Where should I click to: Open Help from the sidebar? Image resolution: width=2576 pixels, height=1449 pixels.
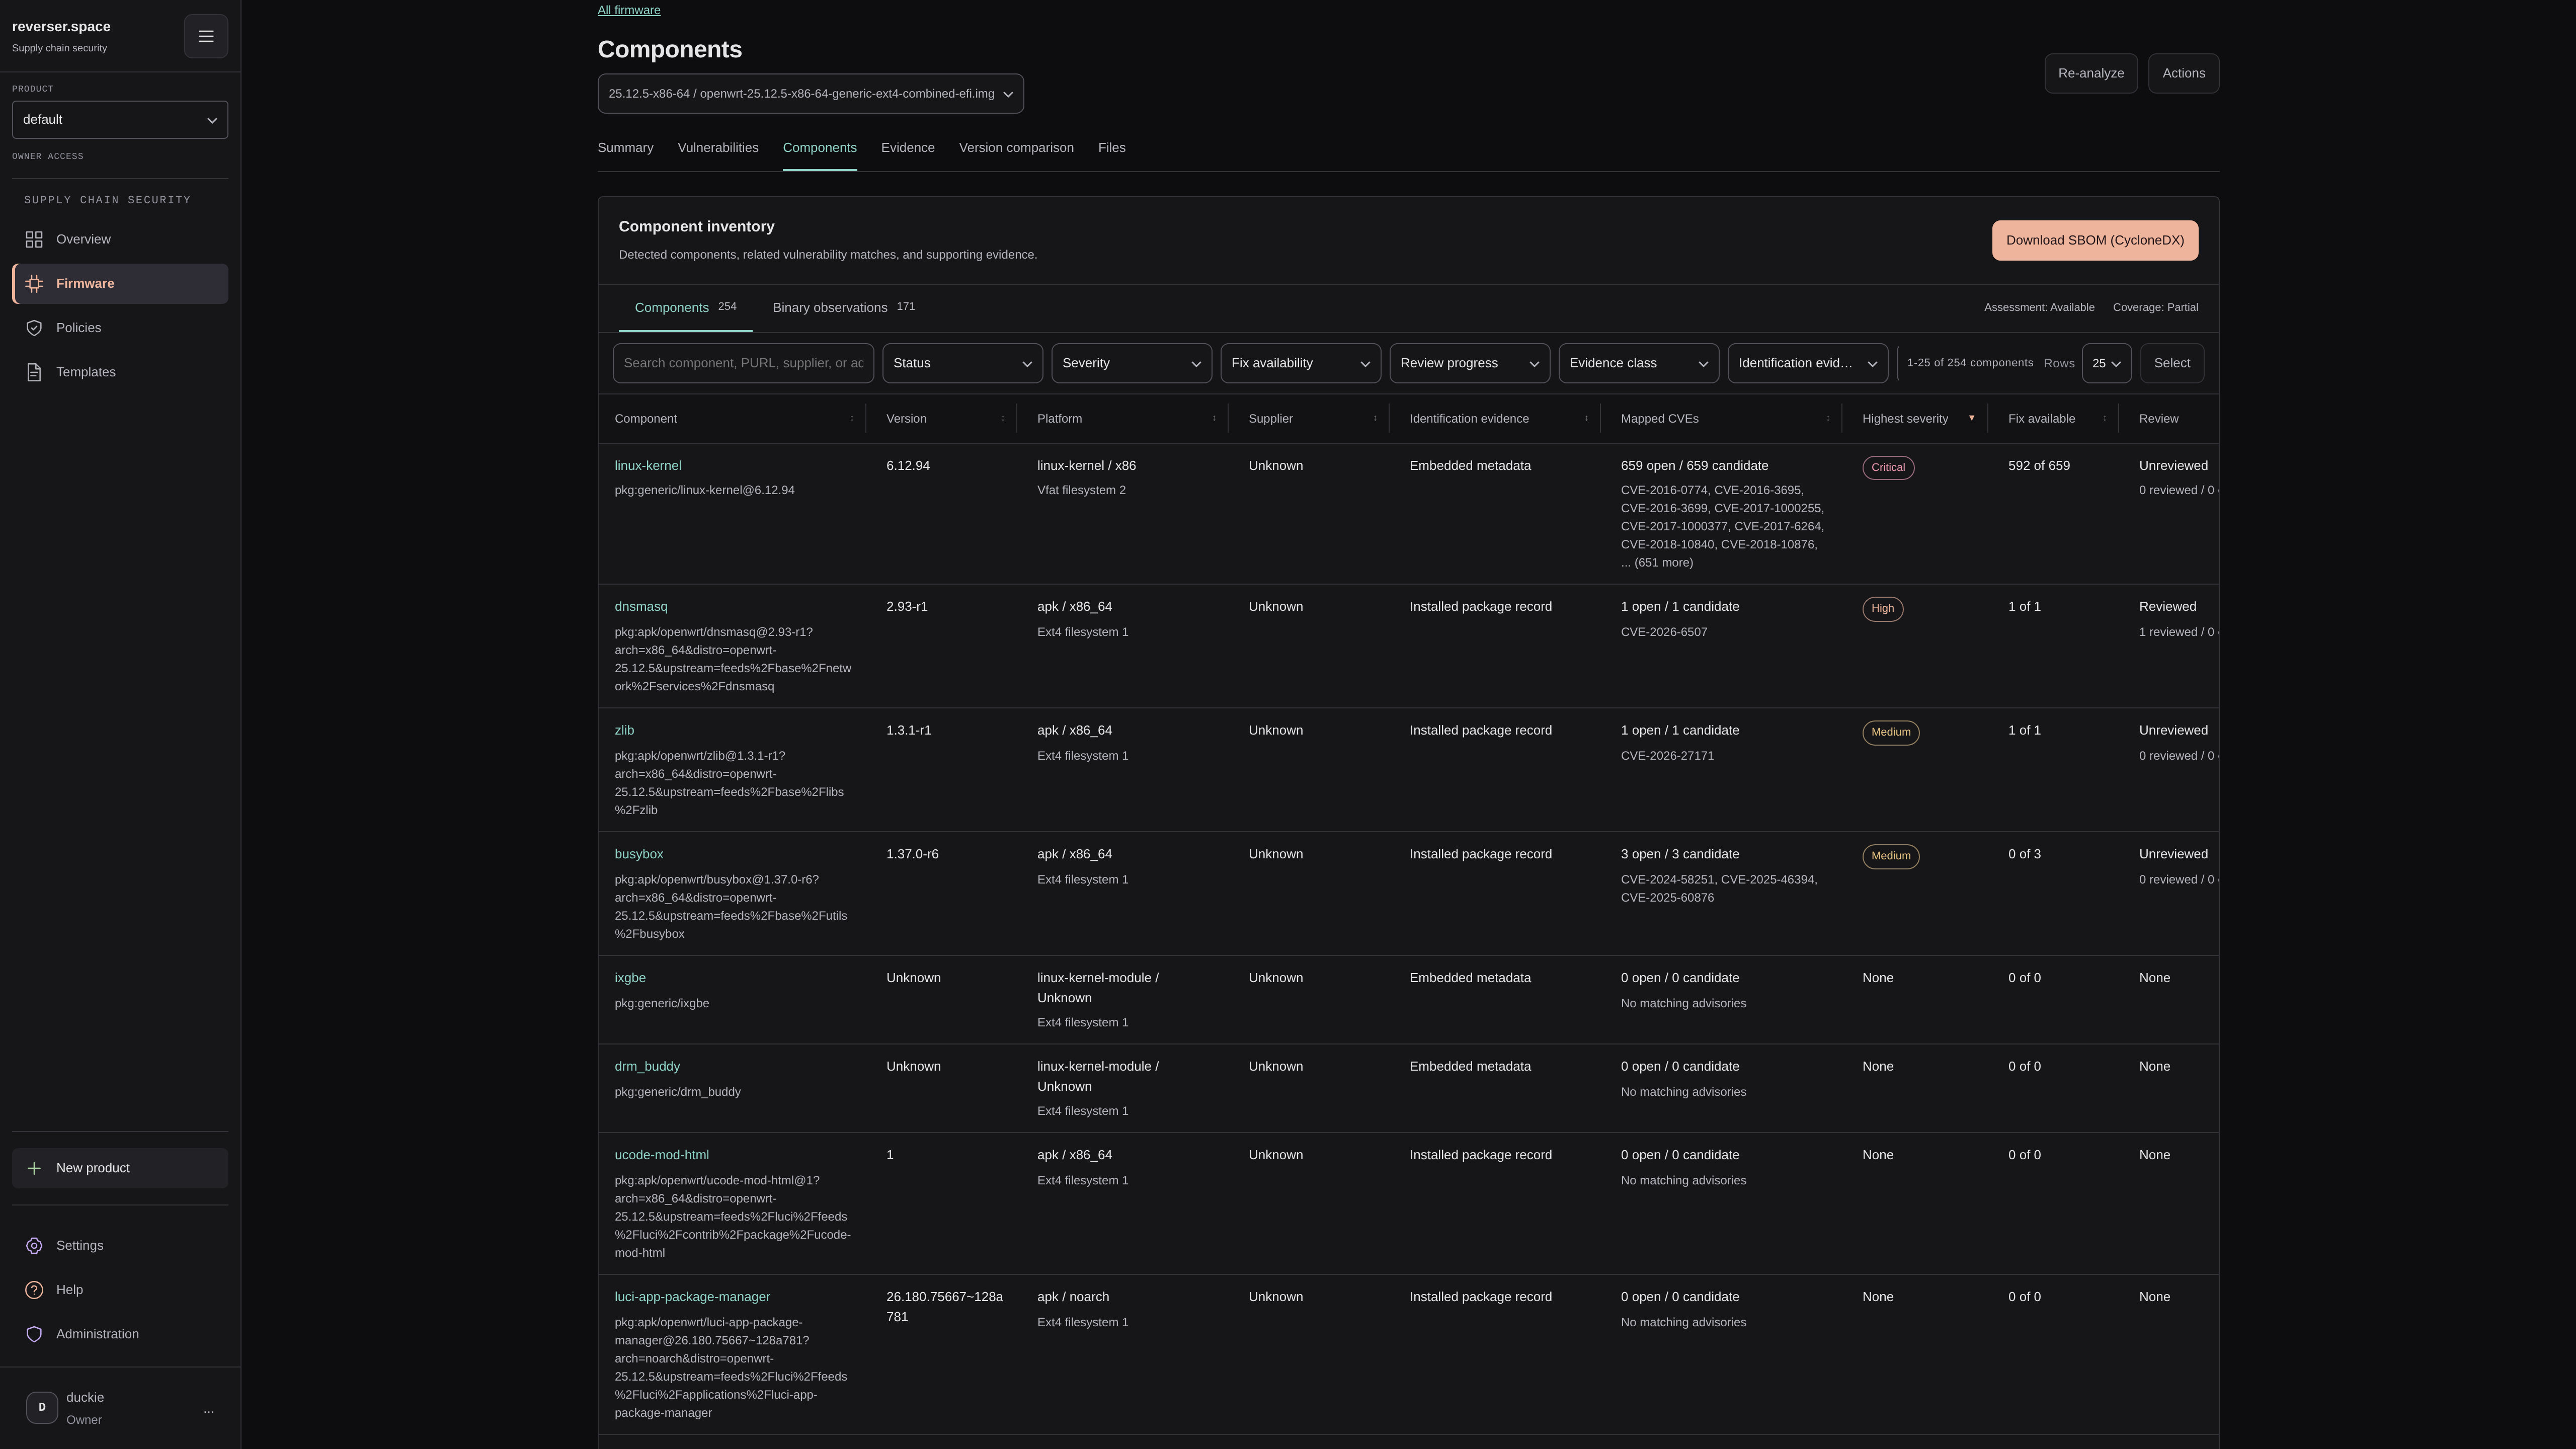click(x=120, y=1290)
